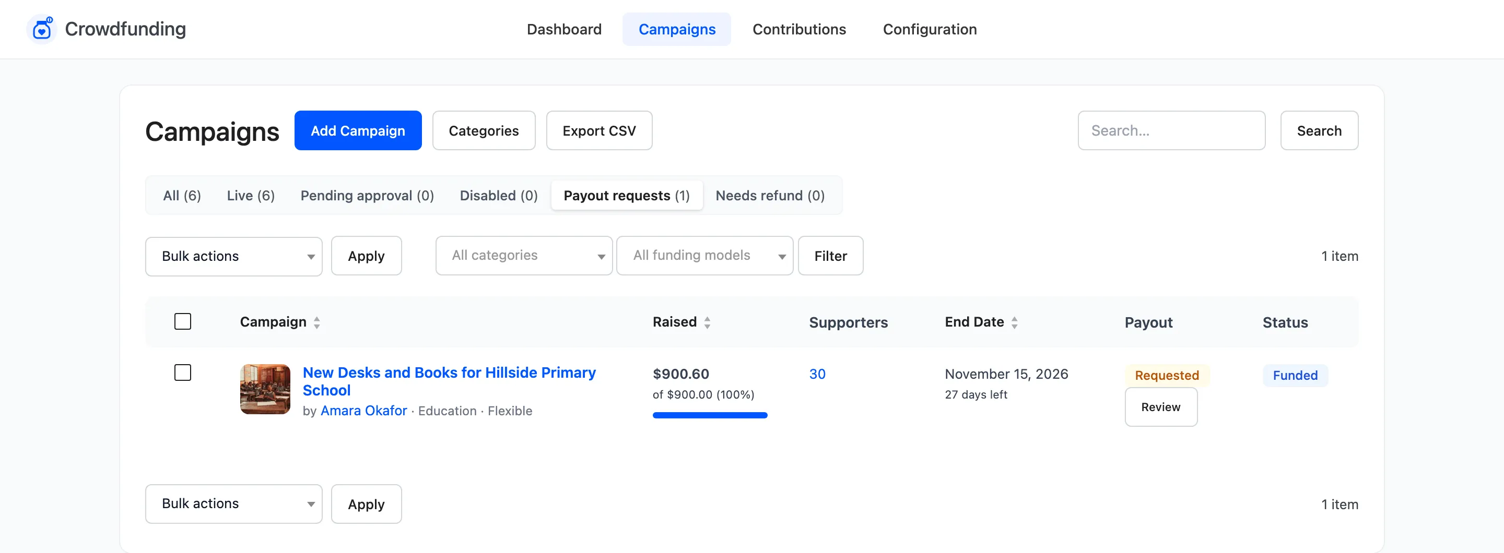The width and height of the screenshot is (1504, 553).
Task: Open the bottom Bulk actions dropdown
Action: click(233, 503)
